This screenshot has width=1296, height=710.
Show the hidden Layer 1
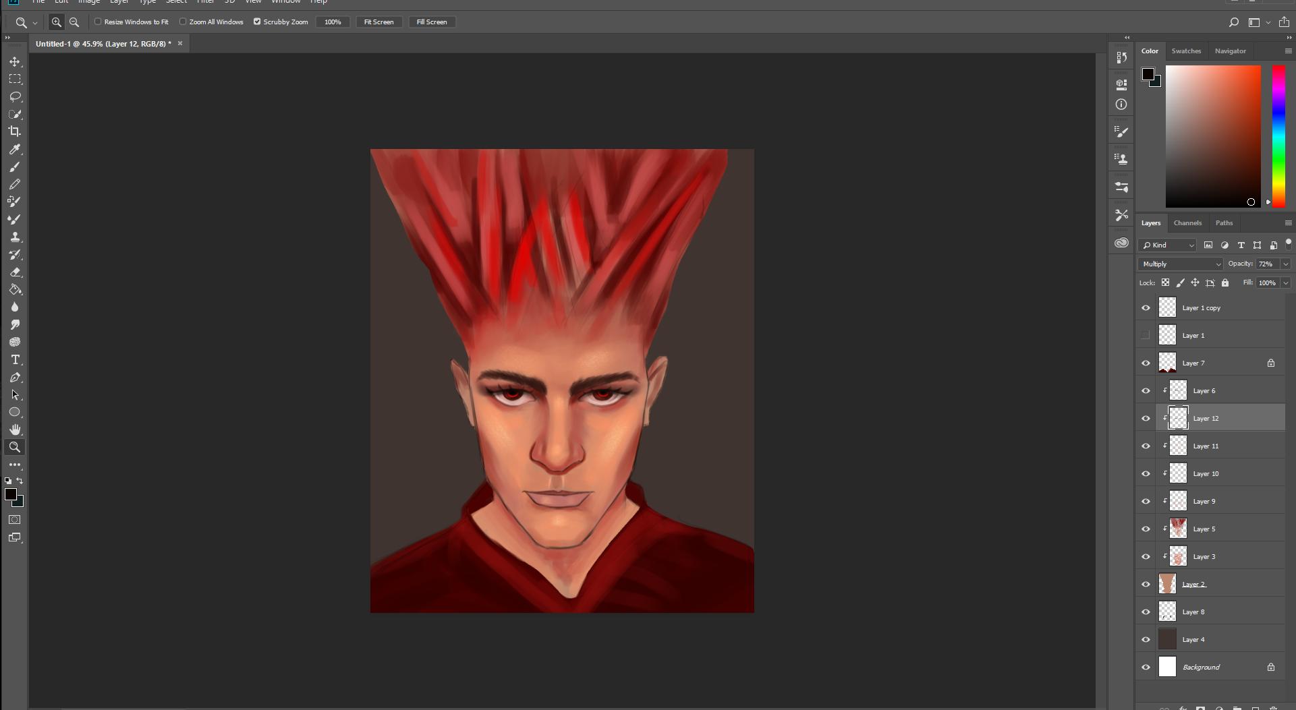coord(1146,335)
